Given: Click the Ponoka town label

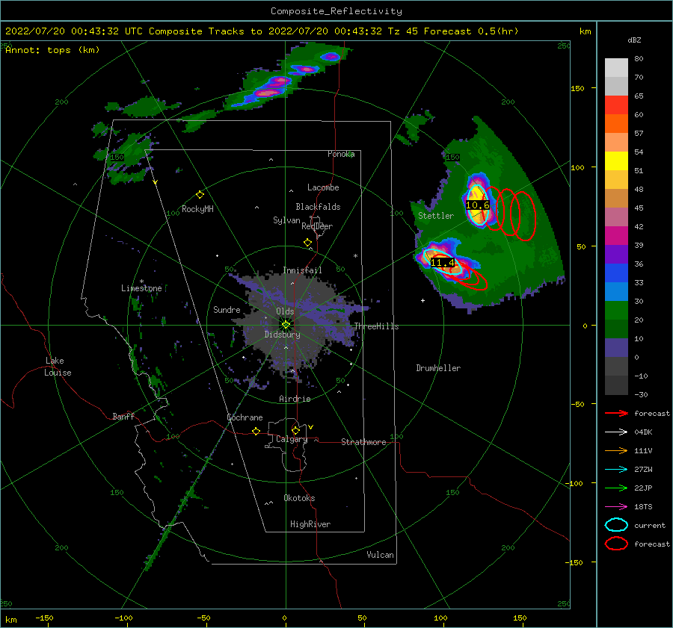Looking at the screenshot, I should 341,154.
